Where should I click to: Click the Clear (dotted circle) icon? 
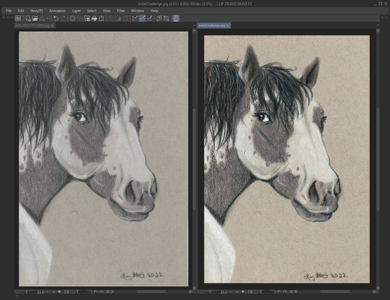point(72,18)
